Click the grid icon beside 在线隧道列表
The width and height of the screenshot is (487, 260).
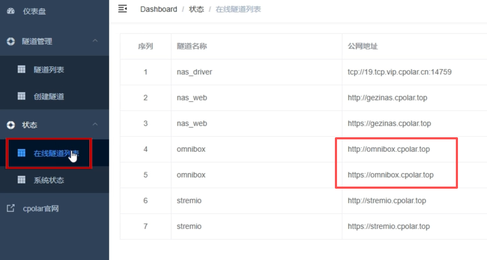pos(22,153)
